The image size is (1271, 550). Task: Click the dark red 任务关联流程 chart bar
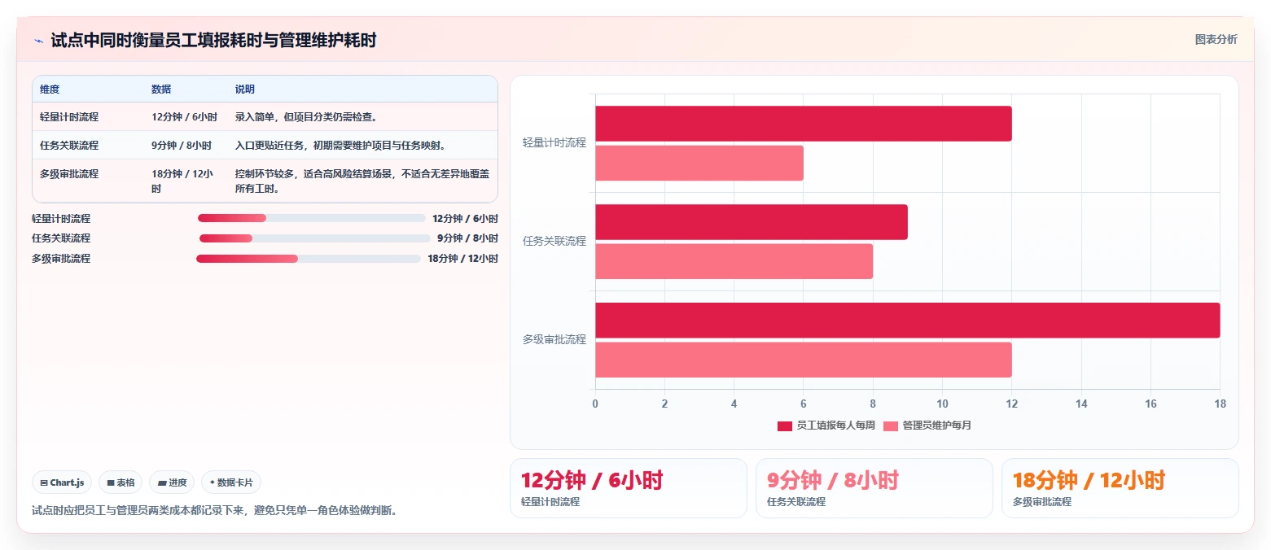click(752, 222)
